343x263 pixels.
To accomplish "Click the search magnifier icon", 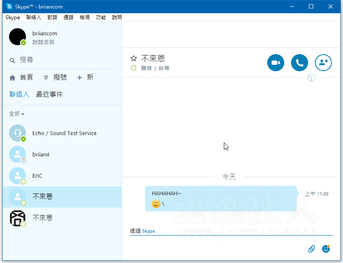I will point(12,60).
